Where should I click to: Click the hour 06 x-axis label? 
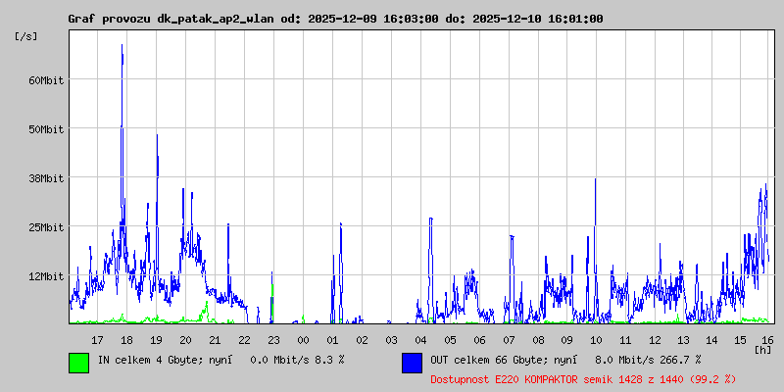click(x=479, y=340)
